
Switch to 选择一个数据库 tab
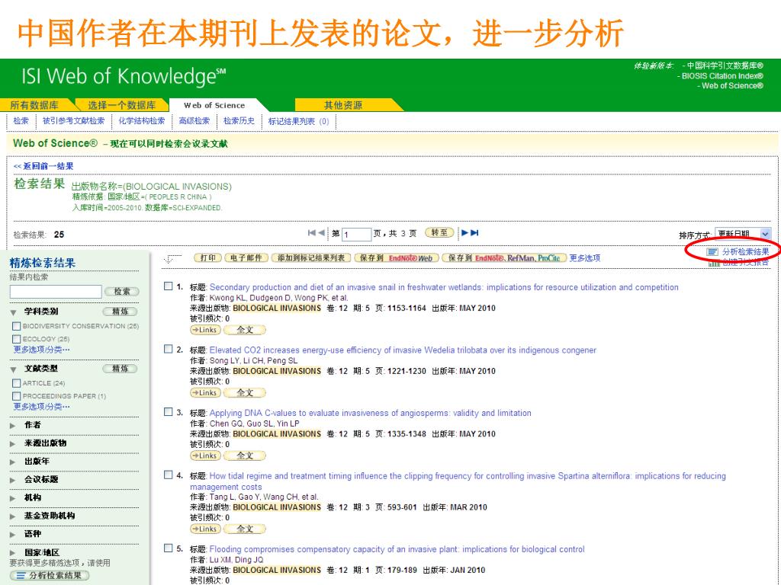click(121, 105)
